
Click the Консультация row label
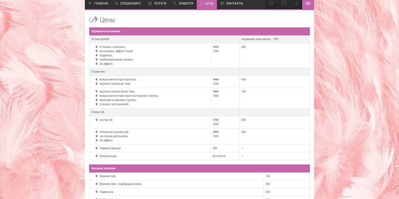click(x=108, y=156)
